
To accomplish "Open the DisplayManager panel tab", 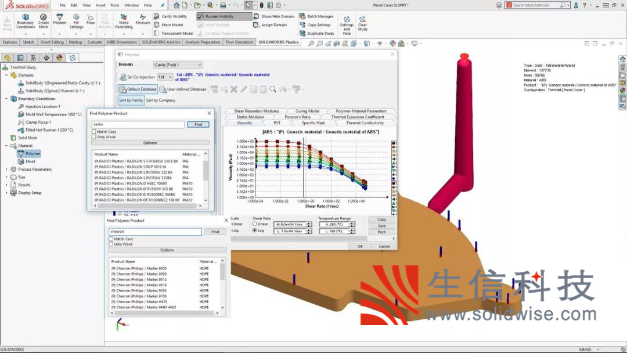I will click(60, 58).
